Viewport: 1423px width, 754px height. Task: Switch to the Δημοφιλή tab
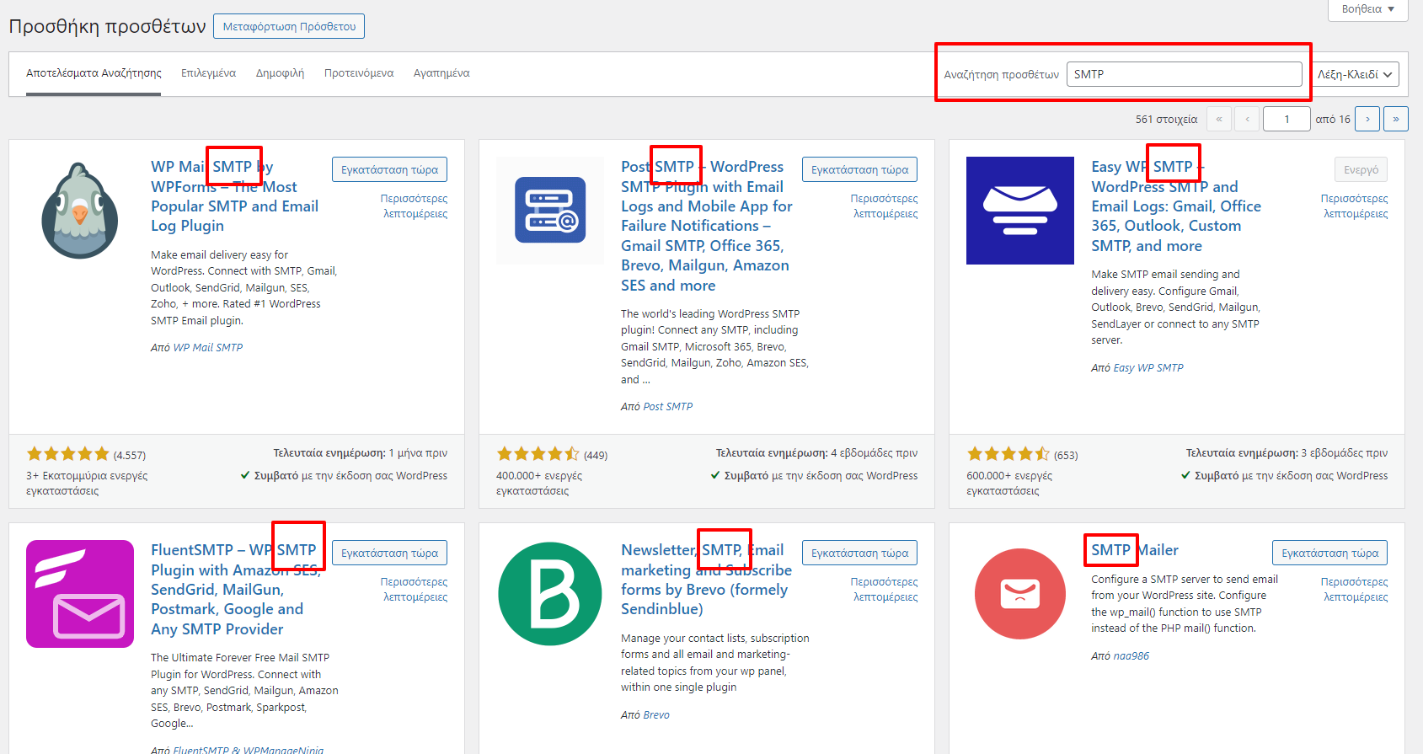[x=280, y=73]
